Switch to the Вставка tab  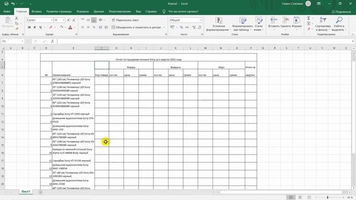pyautogui.click(x=37, y=11)
